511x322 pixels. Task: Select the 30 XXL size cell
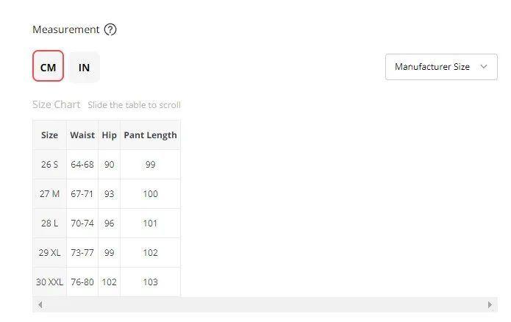coord(49,282)
